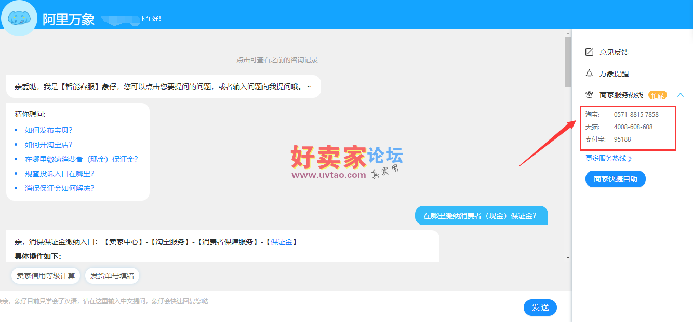Click the 发送 send button
The image size is (693, 322).
540,307
